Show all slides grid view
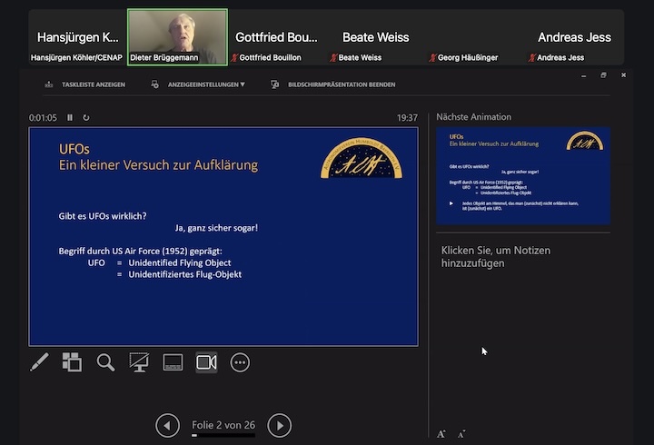The image size is (654, 445). (x=72, y=362)
